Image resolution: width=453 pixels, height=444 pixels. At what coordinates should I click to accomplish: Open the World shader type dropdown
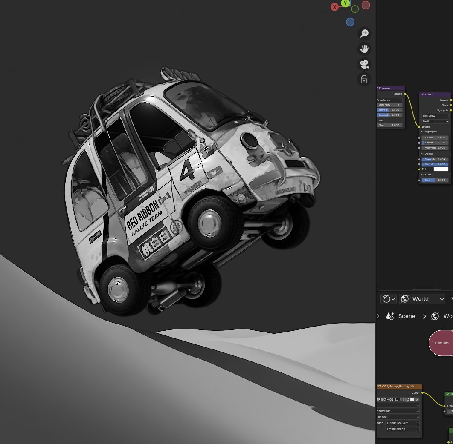[x=422, y=299]
